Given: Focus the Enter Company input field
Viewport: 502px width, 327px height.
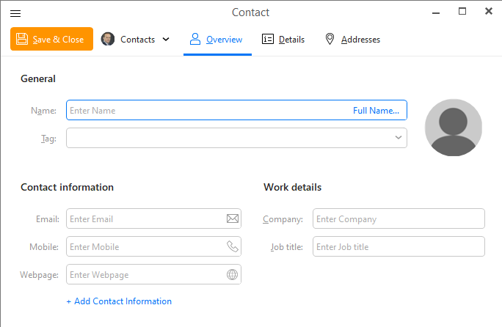Looking at the screenshot, I should pos(399,218).
